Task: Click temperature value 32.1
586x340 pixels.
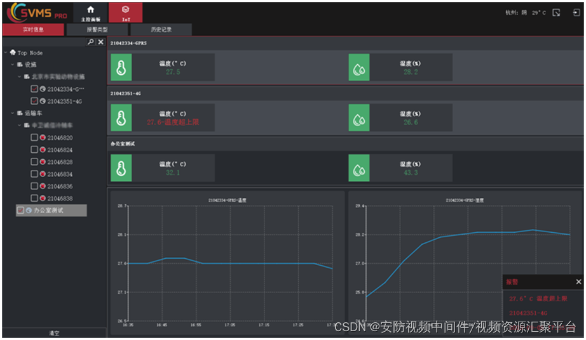Action: (173, 173)
